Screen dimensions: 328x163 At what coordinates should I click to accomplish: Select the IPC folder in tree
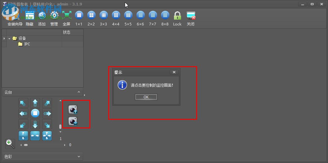24,44
